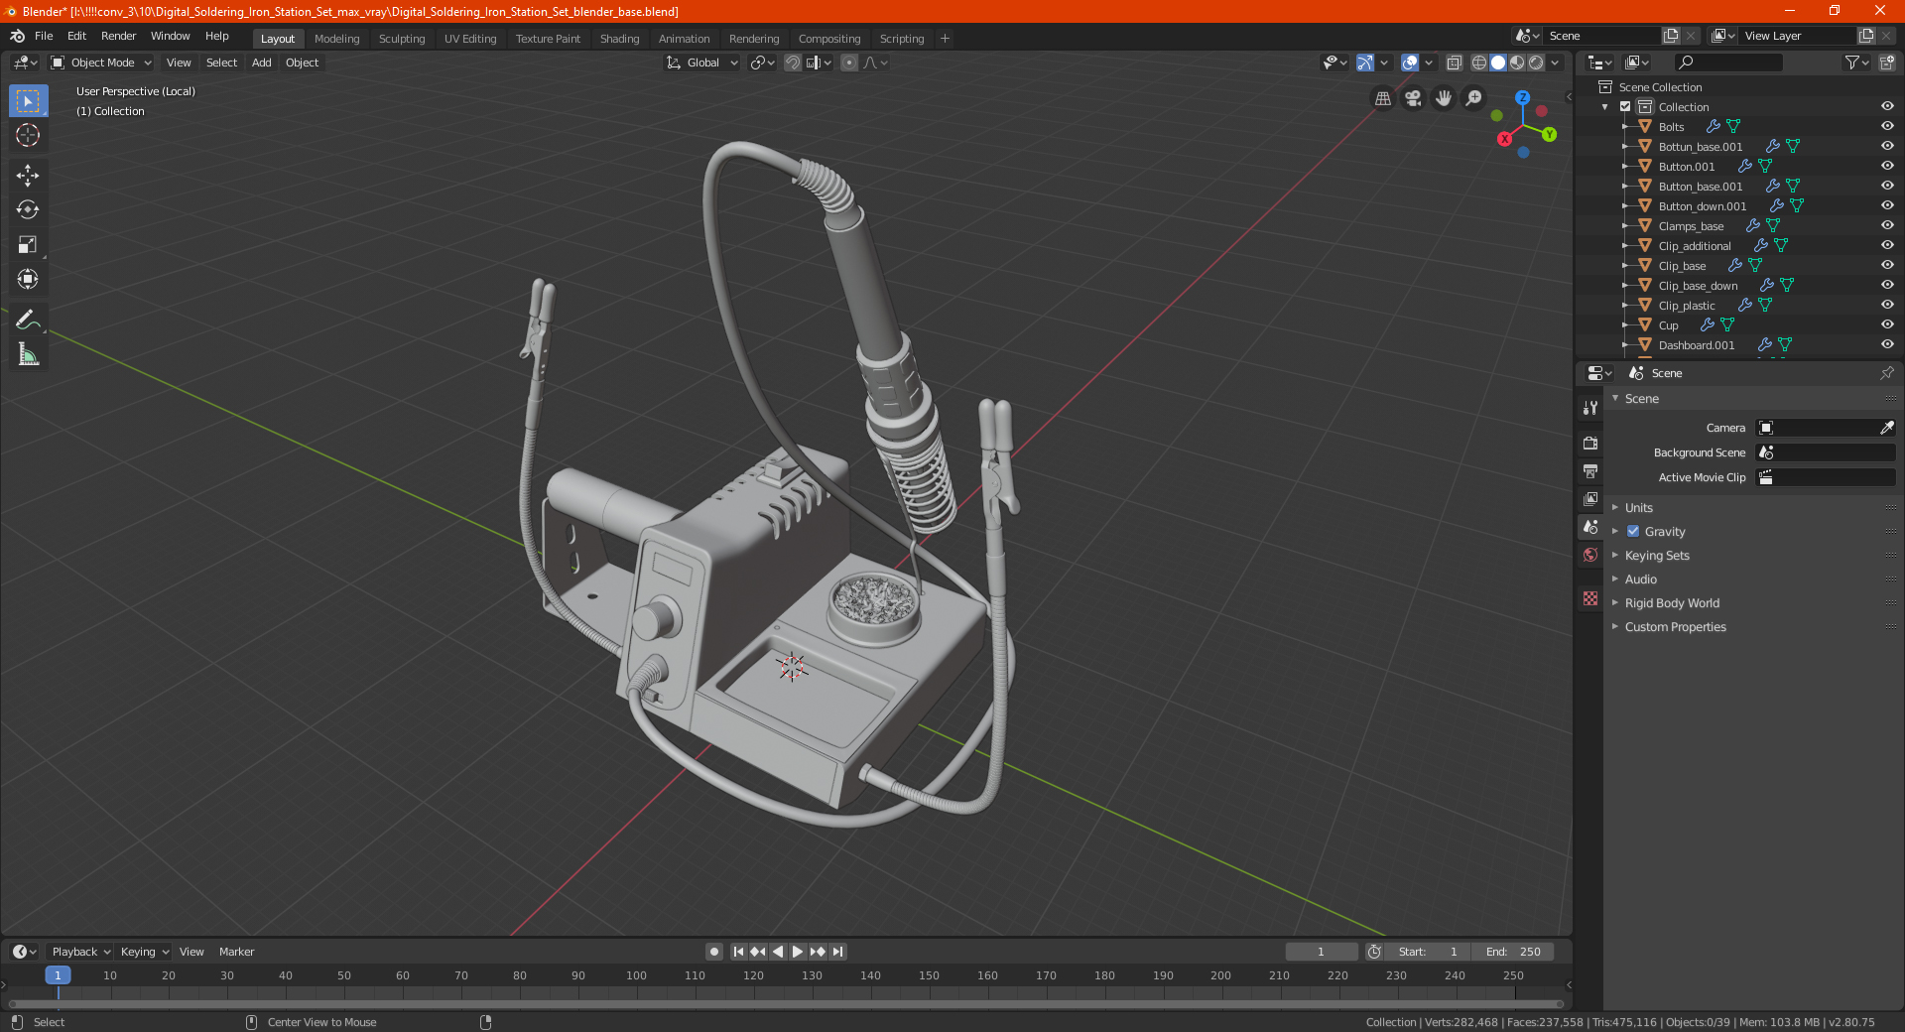Click the current frame field
The width and height of the screenshot is (1905, 1032).
coord(1321,952)
